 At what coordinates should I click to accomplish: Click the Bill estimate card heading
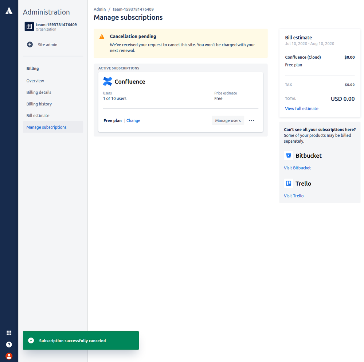point(298,38)
